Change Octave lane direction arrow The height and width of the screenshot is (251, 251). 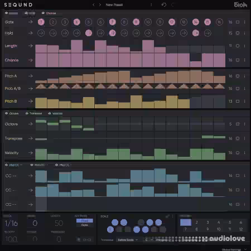coord(31,124)
